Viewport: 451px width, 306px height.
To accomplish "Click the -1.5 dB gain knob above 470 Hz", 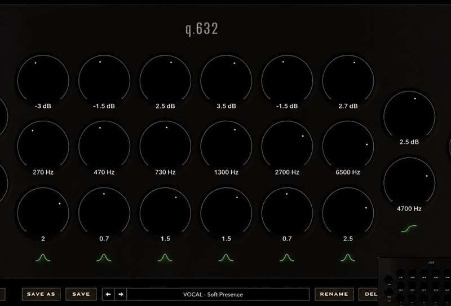I will 104,81.
